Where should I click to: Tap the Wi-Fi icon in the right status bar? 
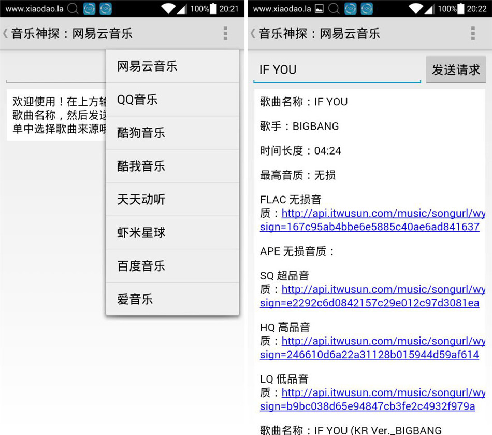pyautogui.click(x=416, y=8)
